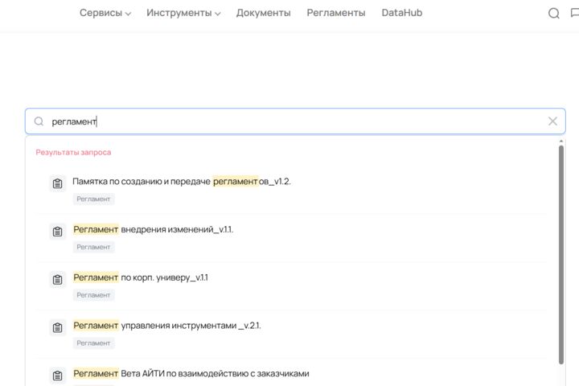Open result Регламент управления инструментами _v.2.1.
Viewport: 579px width, 386px height.
167,326
